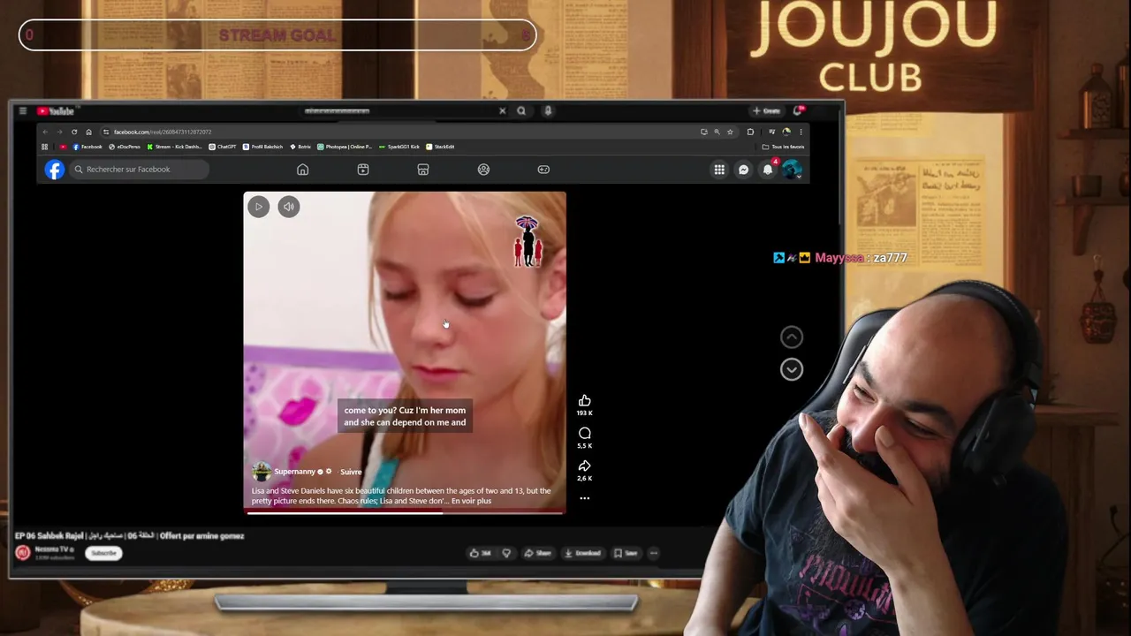Click the Facebook logo
The image size is (1131, 636).
coord(55,169)
